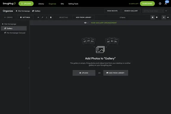Viewport: 171px width, 114px height.
Task: Click the sidebar collapse handle
Action: (x=29, y=68)
